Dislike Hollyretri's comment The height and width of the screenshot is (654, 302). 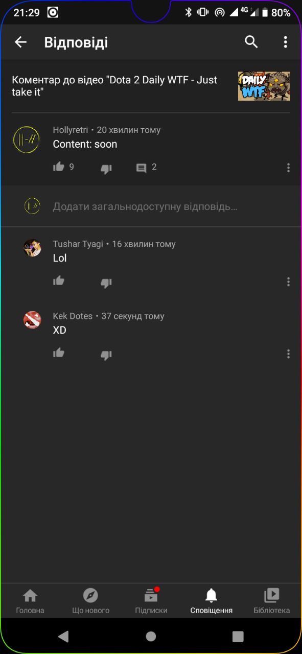[x=106, y=168]
